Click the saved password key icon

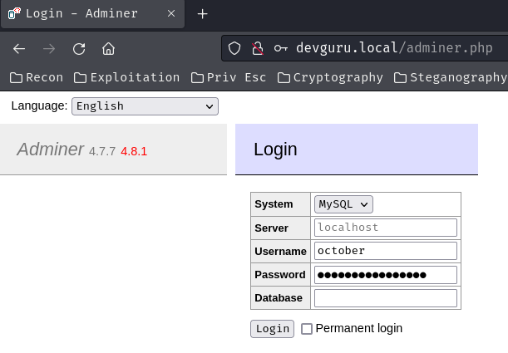(x=280, y=48)
